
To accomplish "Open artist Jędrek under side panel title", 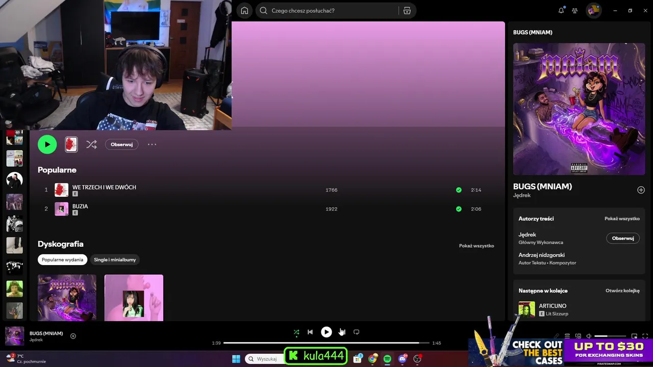I will [x=522, y=195].
